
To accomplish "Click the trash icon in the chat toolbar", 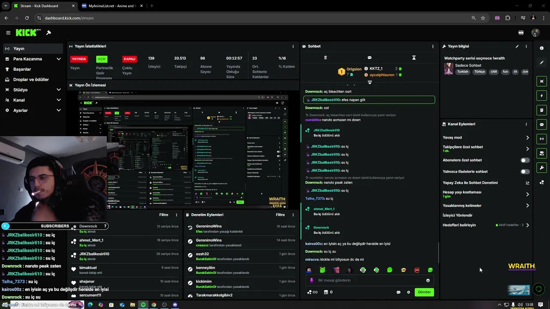I will pyautogui.click(x=325, y=58).
